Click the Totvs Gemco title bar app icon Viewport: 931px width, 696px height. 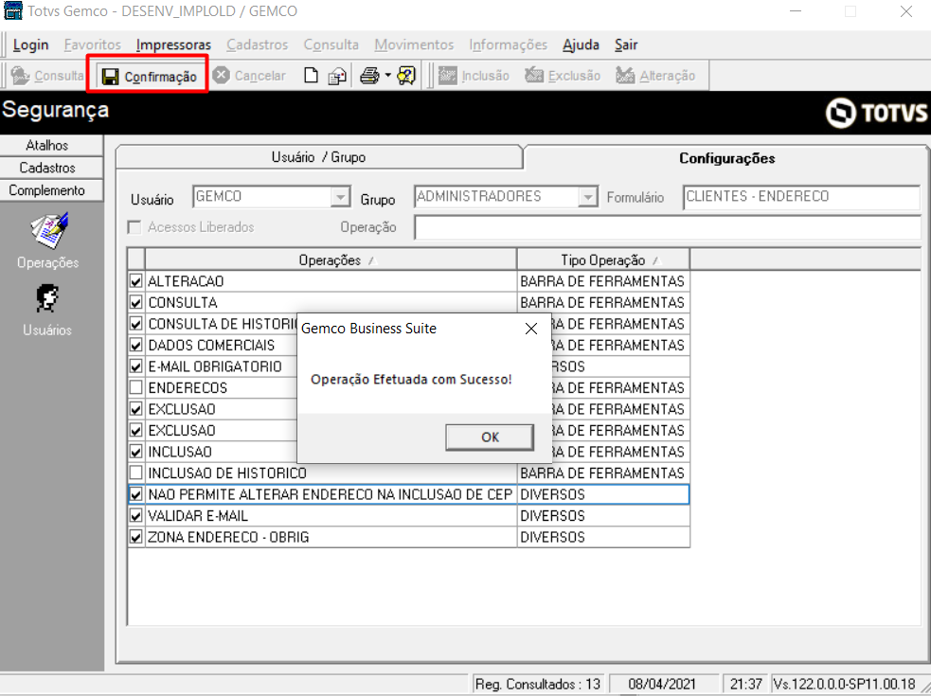click(x=13, y=10)
